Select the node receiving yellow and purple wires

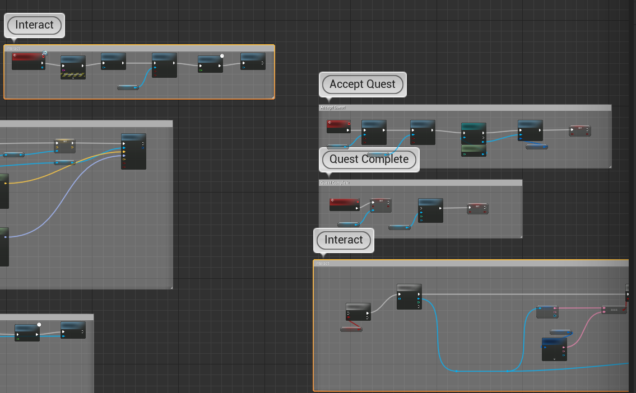click(x=133, y=151)
